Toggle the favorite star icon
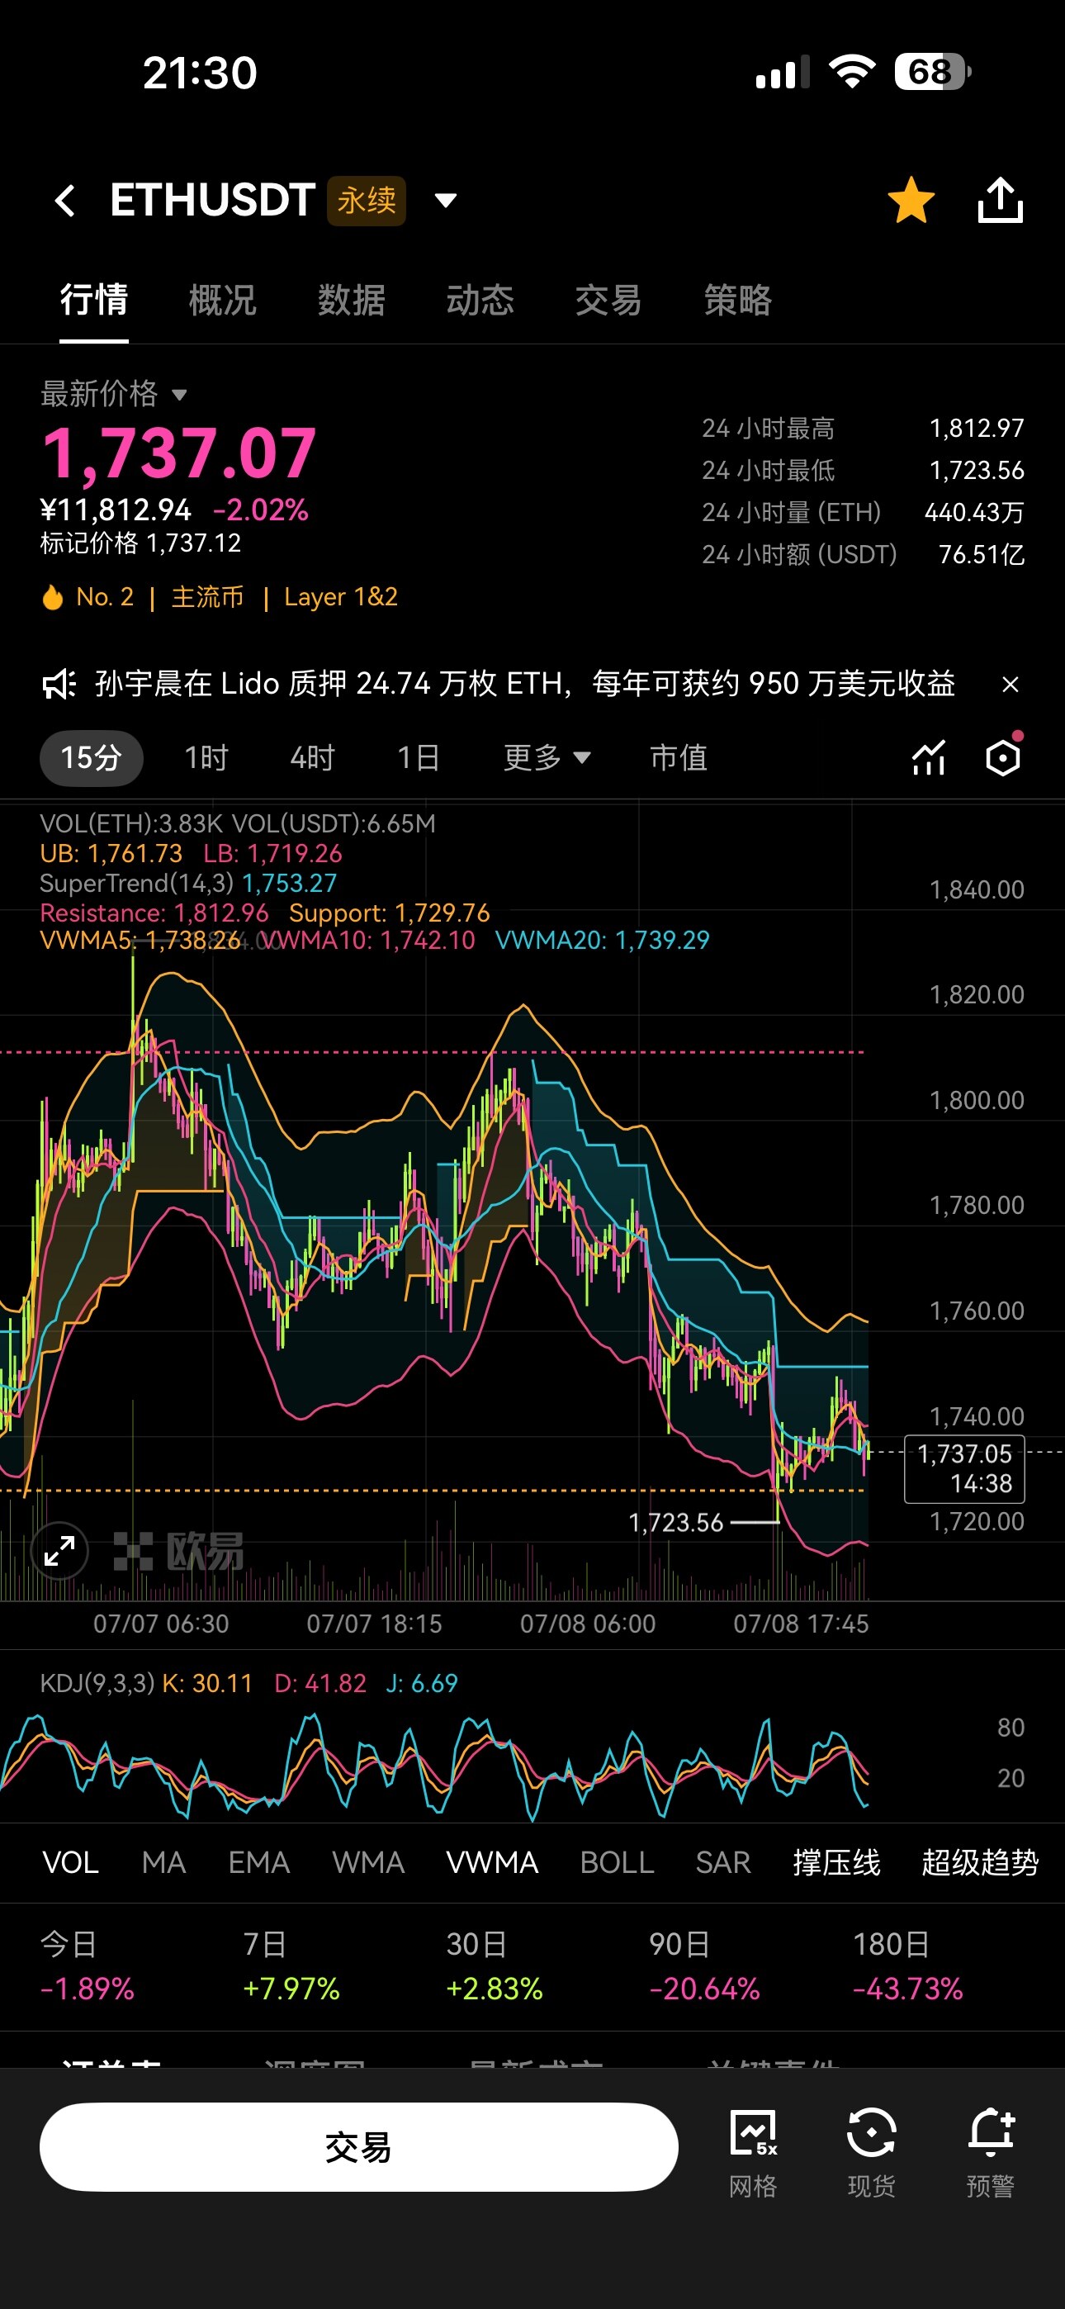Viewport: 1065px width, 2309px height. [x=911, y=200]
